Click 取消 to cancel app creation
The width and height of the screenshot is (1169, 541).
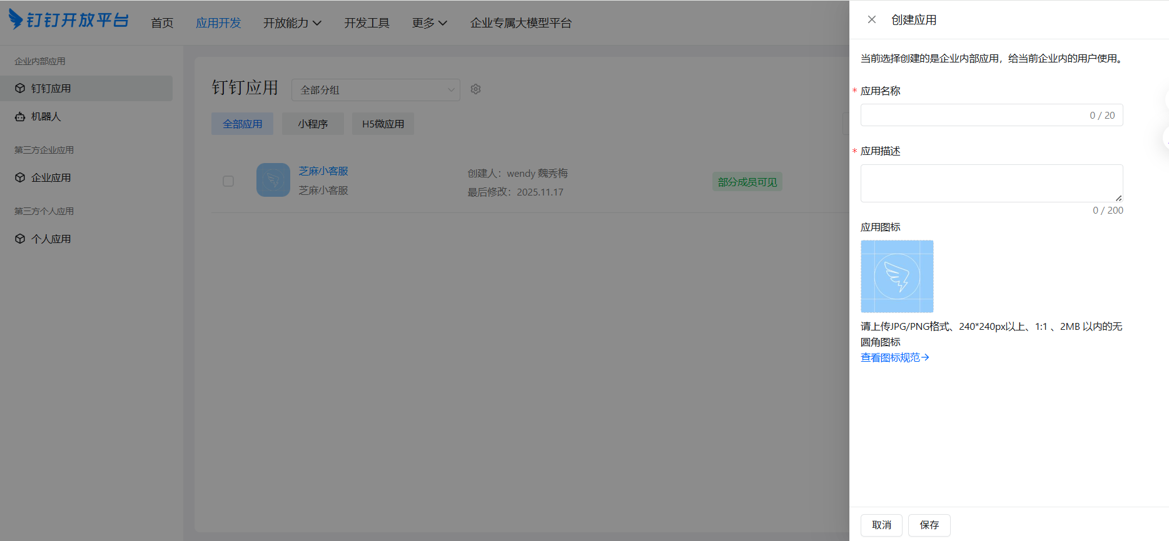pos(881,525)
